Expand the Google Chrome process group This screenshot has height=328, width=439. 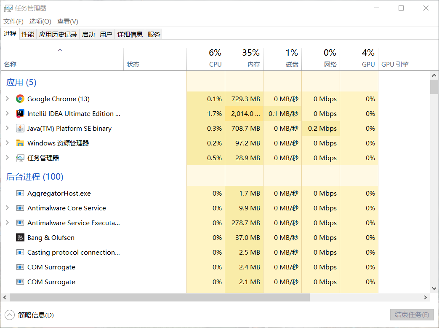coord(7,99)
